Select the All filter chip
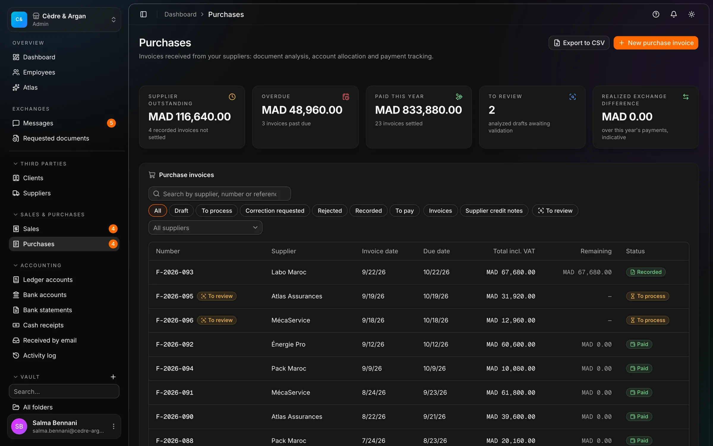Image resolution: width=713 pixels, height=446 pixels. tap(157, 211)
